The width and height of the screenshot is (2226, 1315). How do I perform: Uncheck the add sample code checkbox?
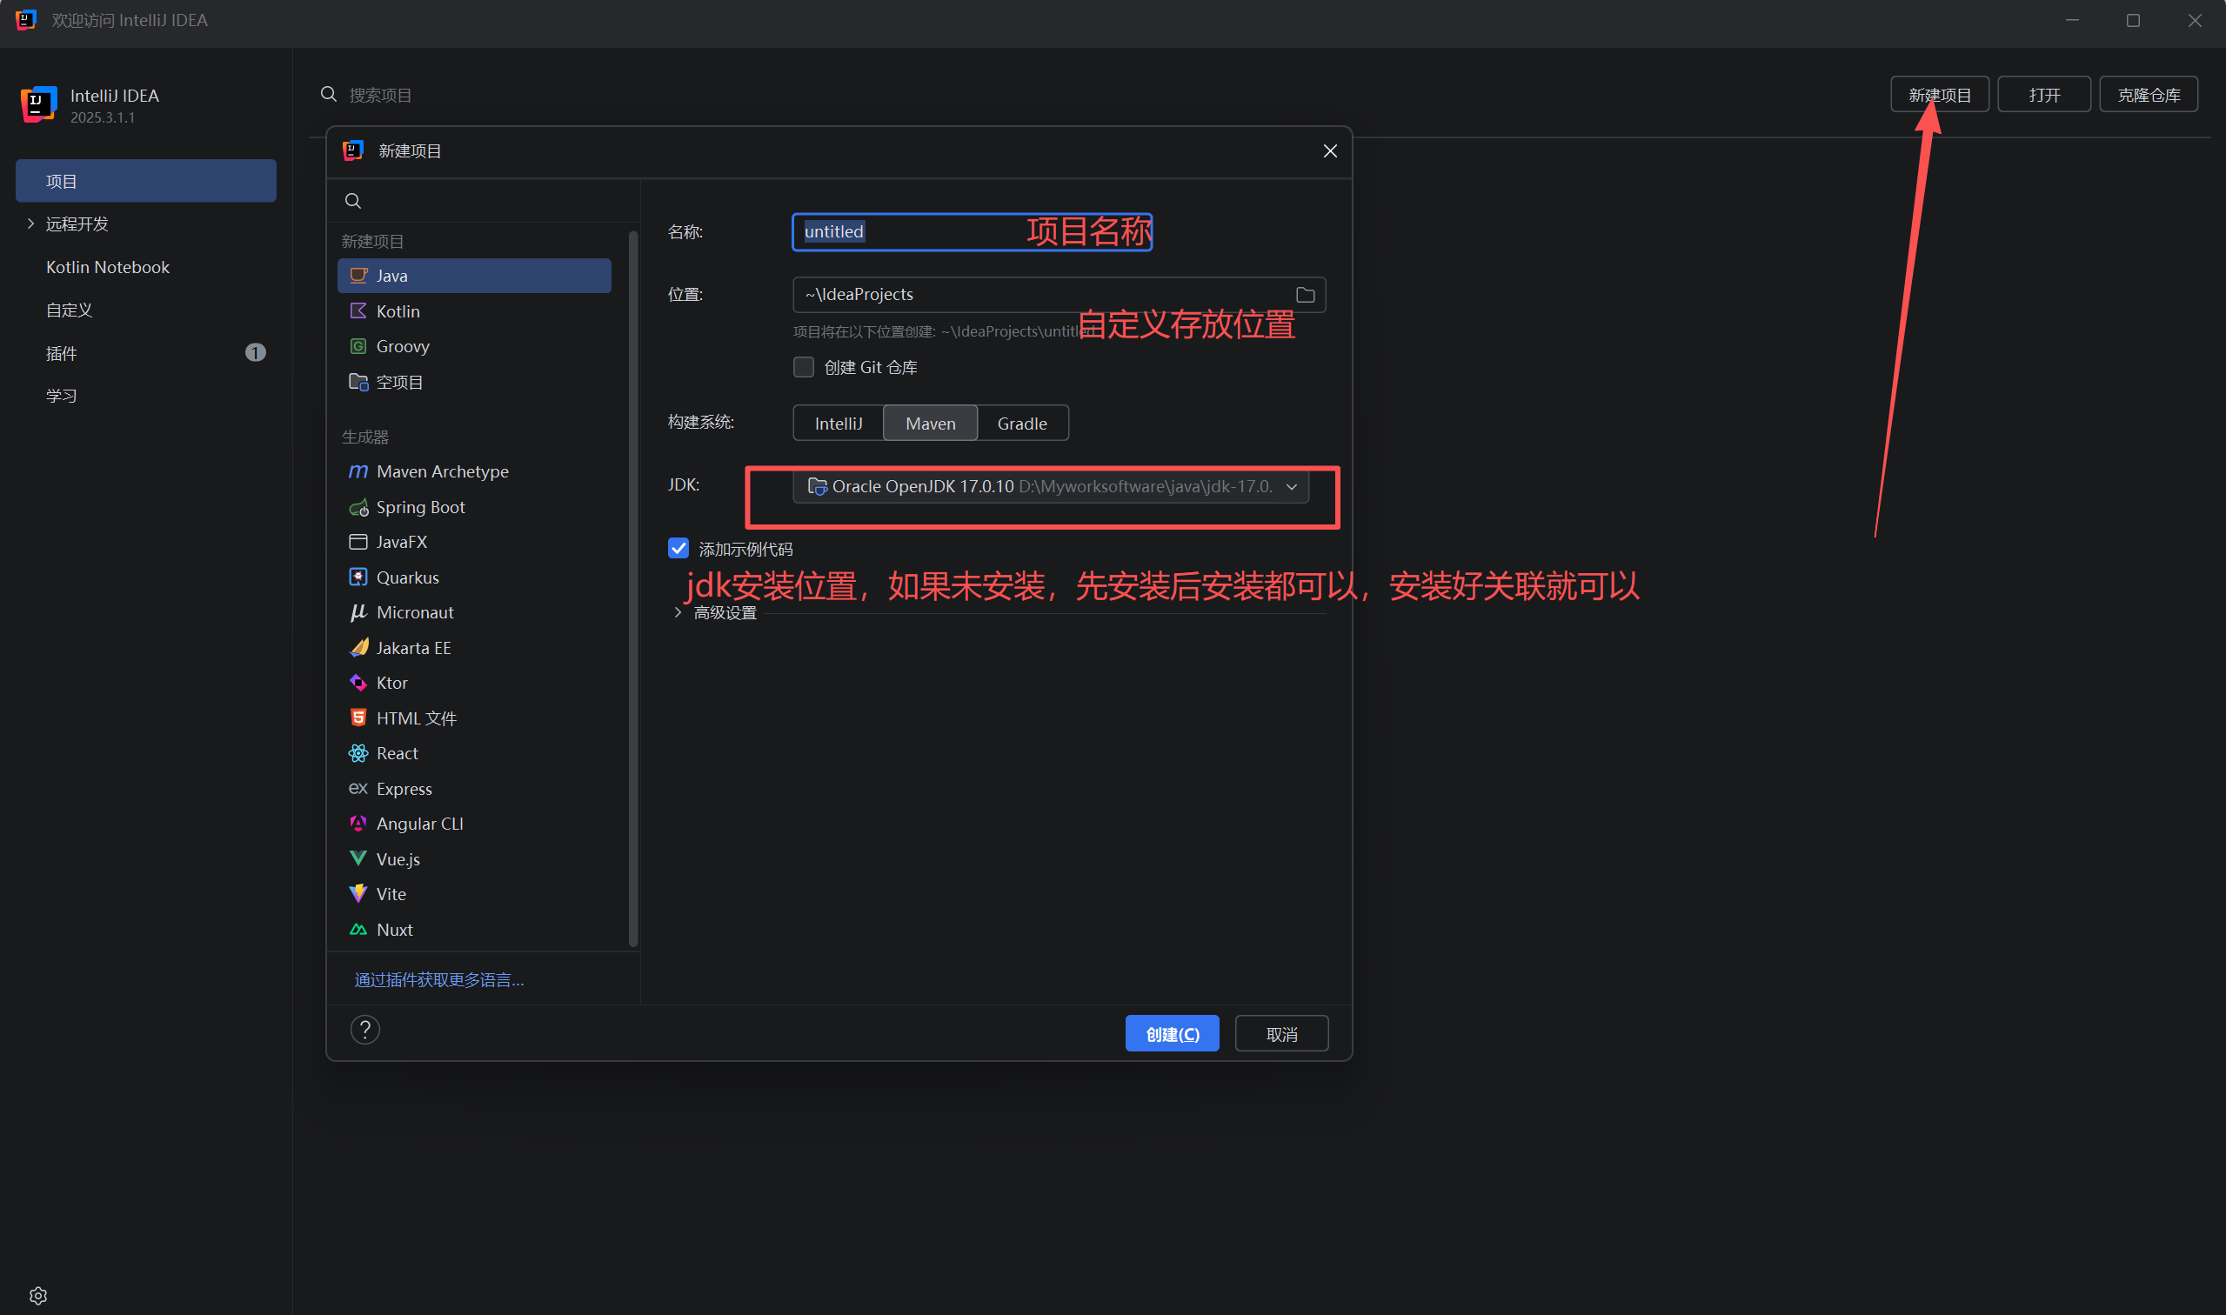pyautogui.click(x=678, y=549)
